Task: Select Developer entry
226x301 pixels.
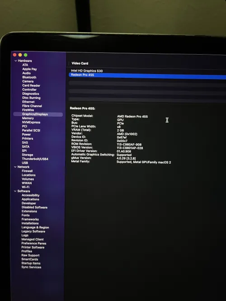Action: click(29, 203)
